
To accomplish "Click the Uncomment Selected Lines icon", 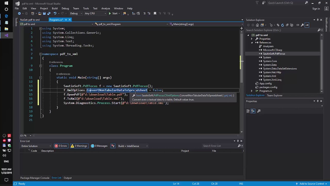I will (x=149, y=13).
